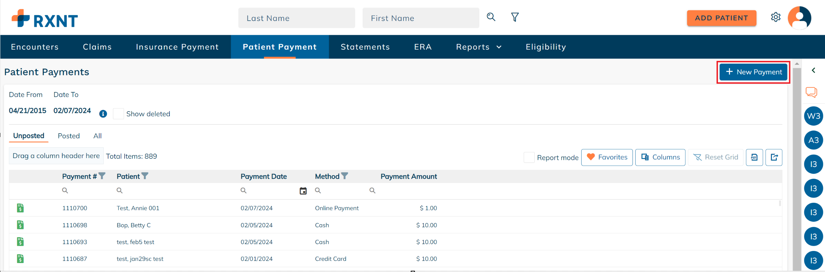This screenshot has height=272, width=825.
Task: Click the New Payment button
Action: click(x=753, y=72)
